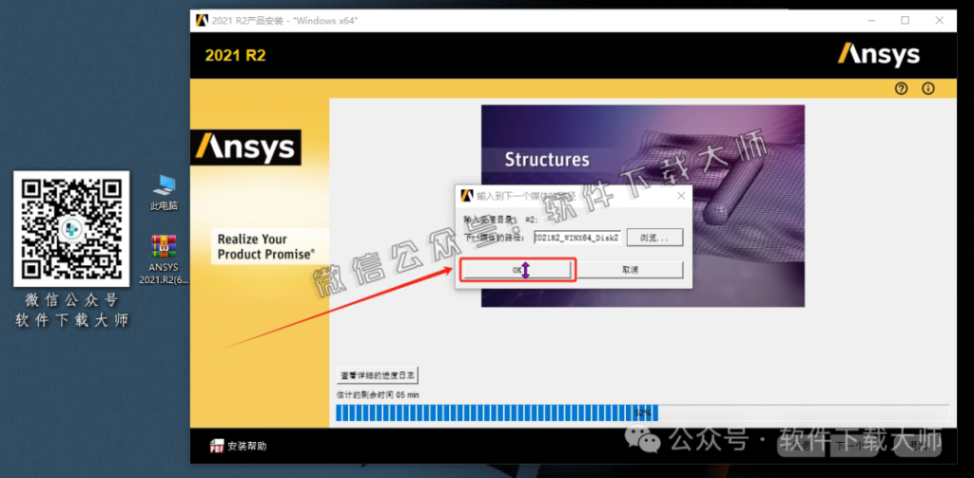This screenshot has width=974, height=478.
Task: Click 查看详细的进度日志 button
Action: click(378, 375)
